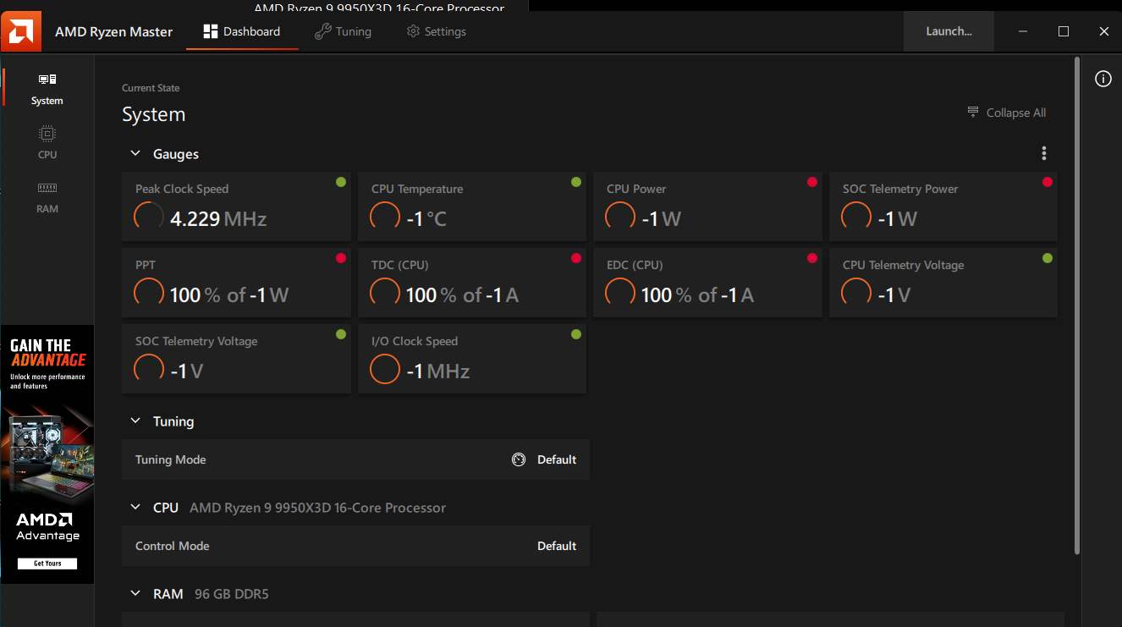The image size is (1122, 627).
Task: Click the CPU Temperature status dot
Action: click(x=576, y=182)
